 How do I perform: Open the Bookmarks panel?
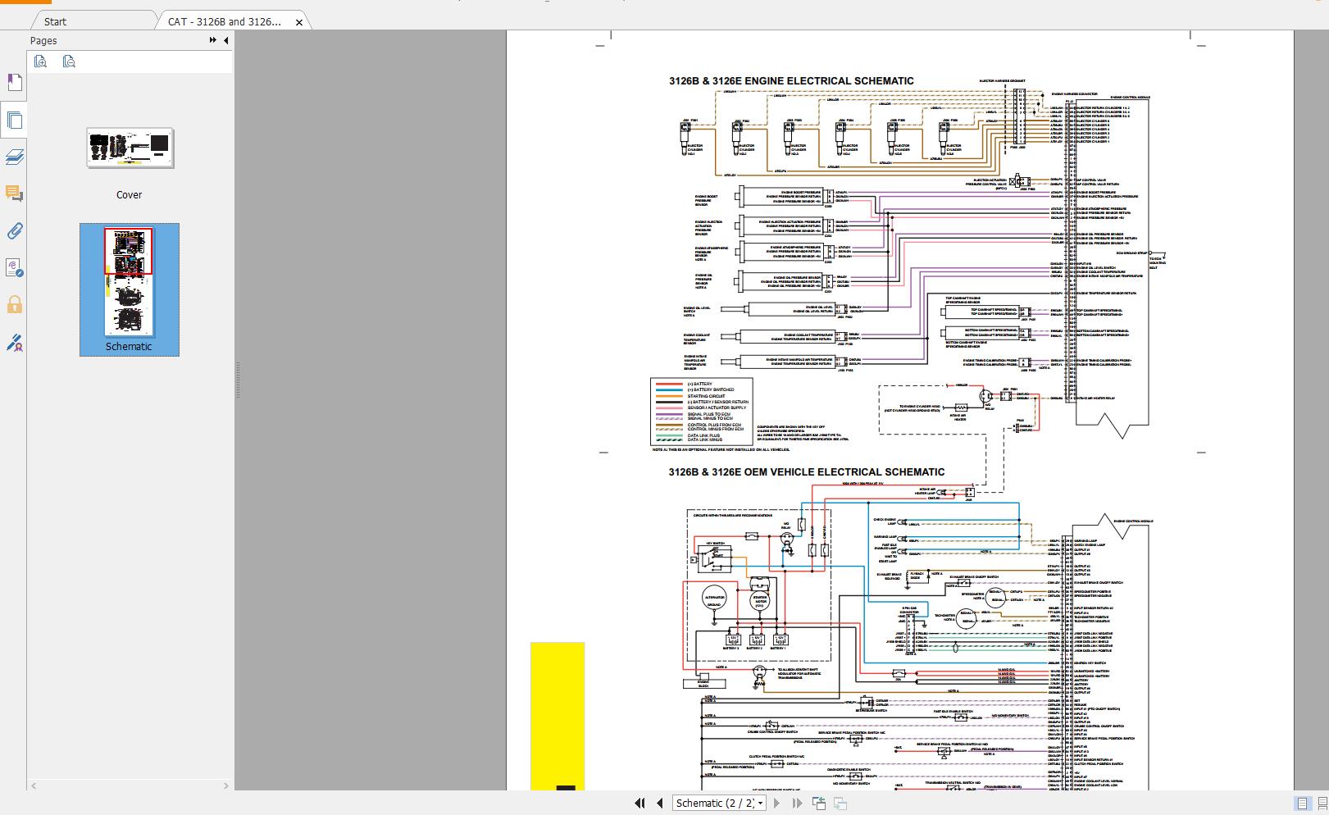14,82
